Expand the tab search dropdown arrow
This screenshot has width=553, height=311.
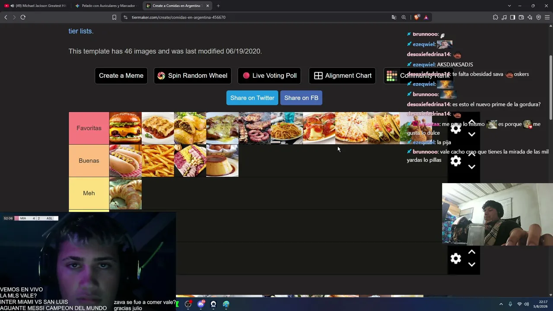[x=509, y=6]
